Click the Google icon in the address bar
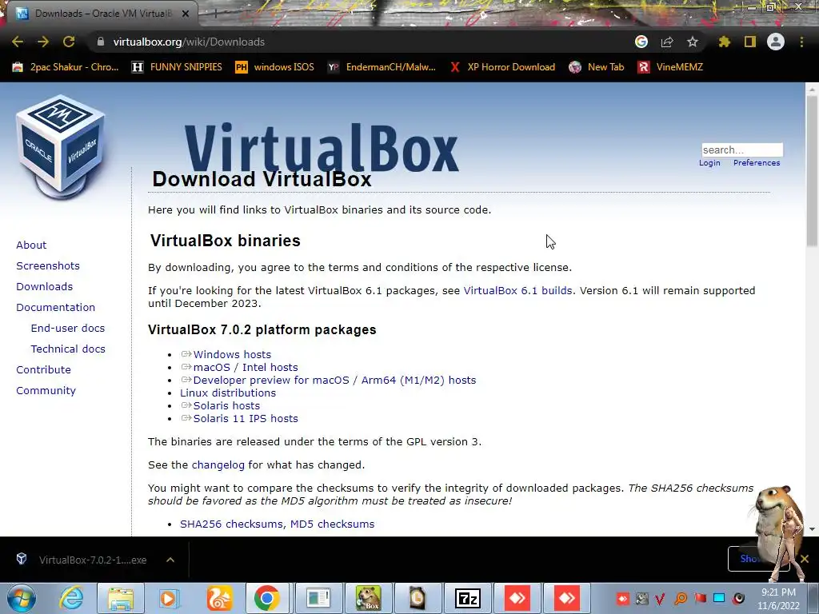Viewport: 819px width, 614px height. click(641, 42)
